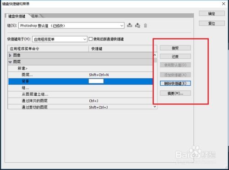Click the 接受 button
This screenshot has height=170, width=229.
click(175, 48)
